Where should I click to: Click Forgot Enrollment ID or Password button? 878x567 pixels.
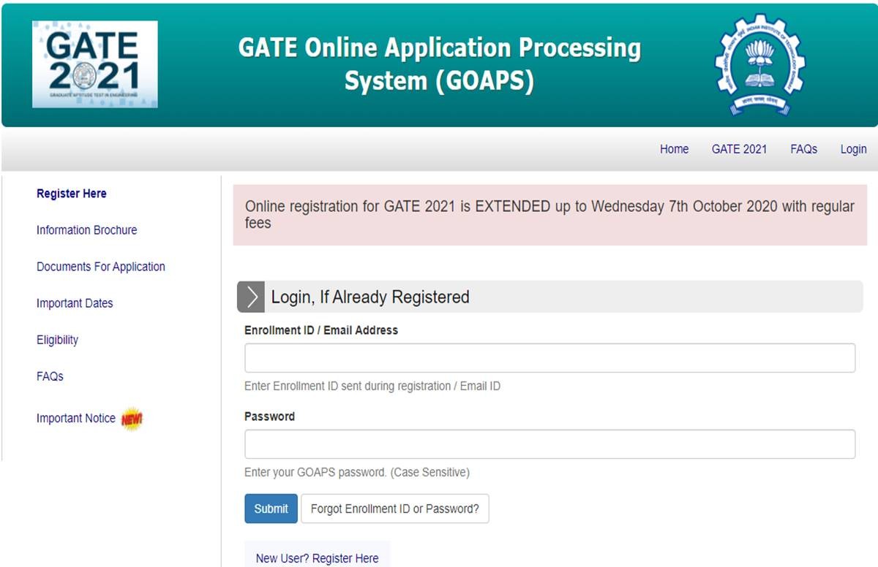(394, 509)
